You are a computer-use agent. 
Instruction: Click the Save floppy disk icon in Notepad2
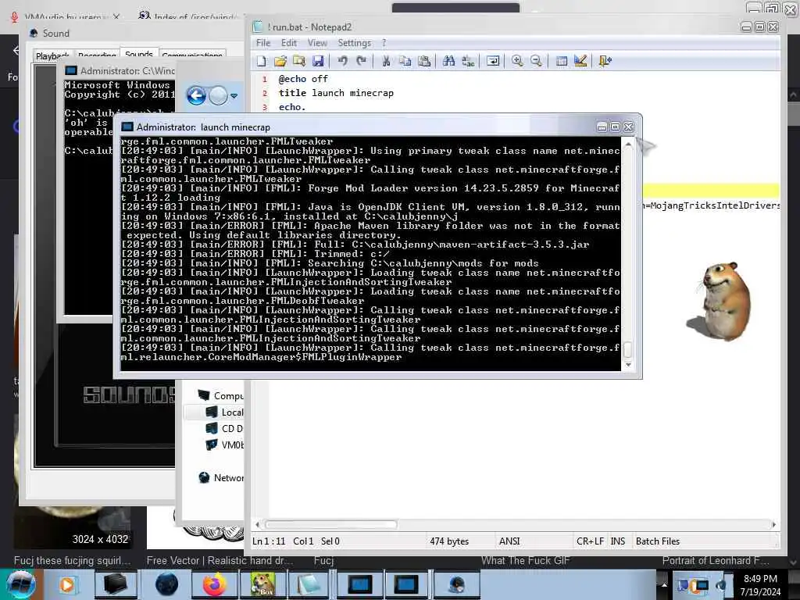[318, 61]
